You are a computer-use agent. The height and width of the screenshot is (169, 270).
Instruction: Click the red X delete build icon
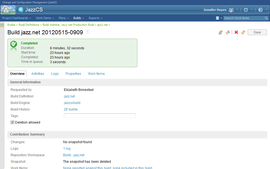click(236, 32)
